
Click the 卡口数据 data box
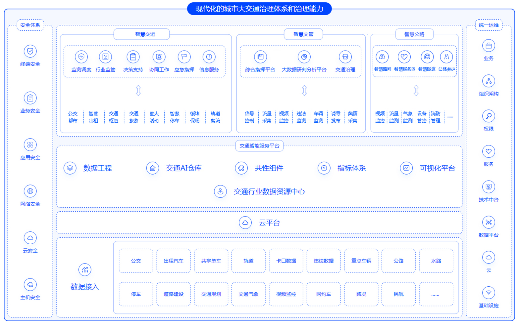click(x=286, y=261)
